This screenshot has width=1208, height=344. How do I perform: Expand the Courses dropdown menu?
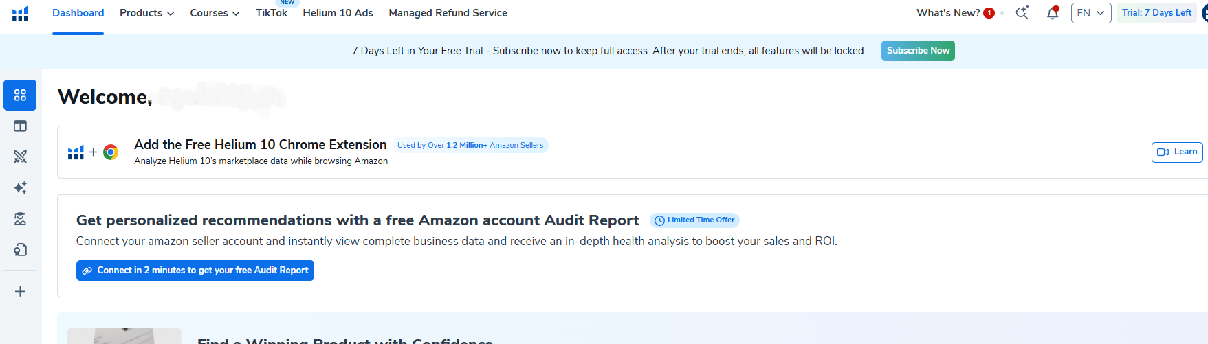coord(215,13)
